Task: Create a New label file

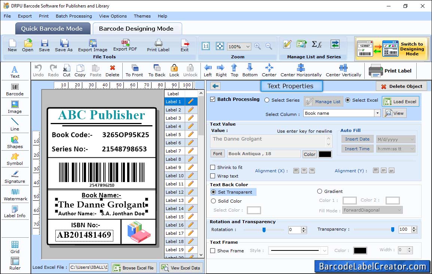Action: [12, 46]
